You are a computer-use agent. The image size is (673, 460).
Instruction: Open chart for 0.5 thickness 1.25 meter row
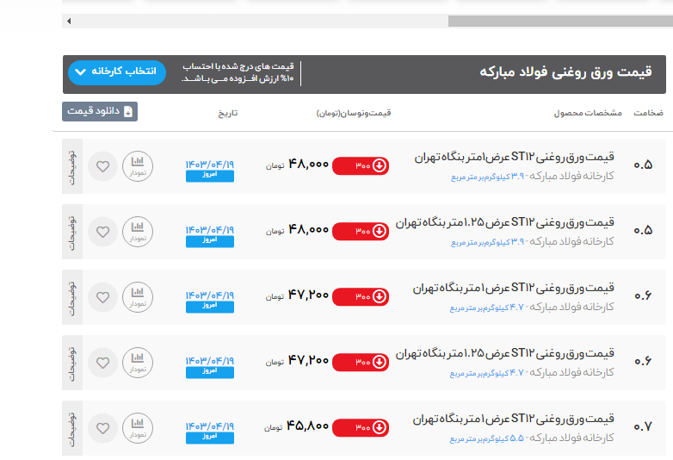tap(137, 232)
